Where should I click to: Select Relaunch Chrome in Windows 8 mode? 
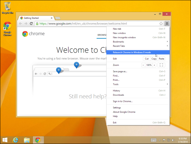click(x=132, y=52)
